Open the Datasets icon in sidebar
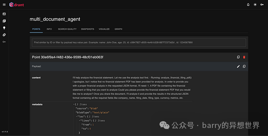The height and width of the screenshot is (136, 268). (x=4, y=35)
